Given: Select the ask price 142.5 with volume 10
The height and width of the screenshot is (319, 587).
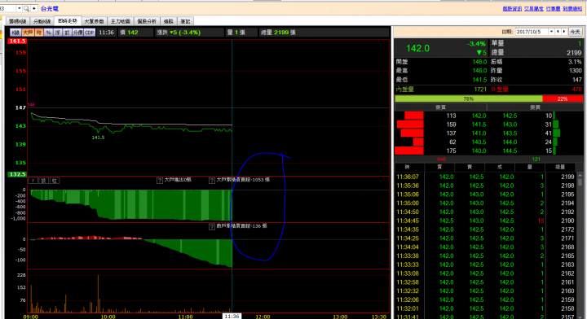Looking at the screenshot, I should 536,116.
